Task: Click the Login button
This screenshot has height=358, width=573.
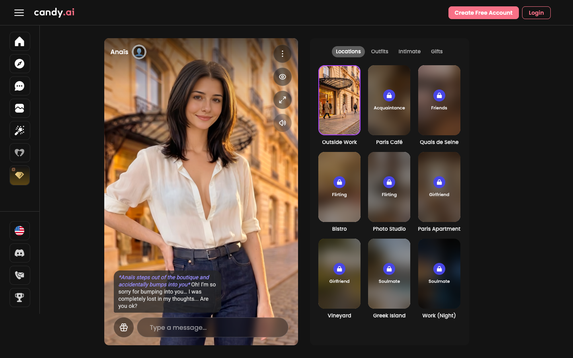Action: tap(536, 13)
